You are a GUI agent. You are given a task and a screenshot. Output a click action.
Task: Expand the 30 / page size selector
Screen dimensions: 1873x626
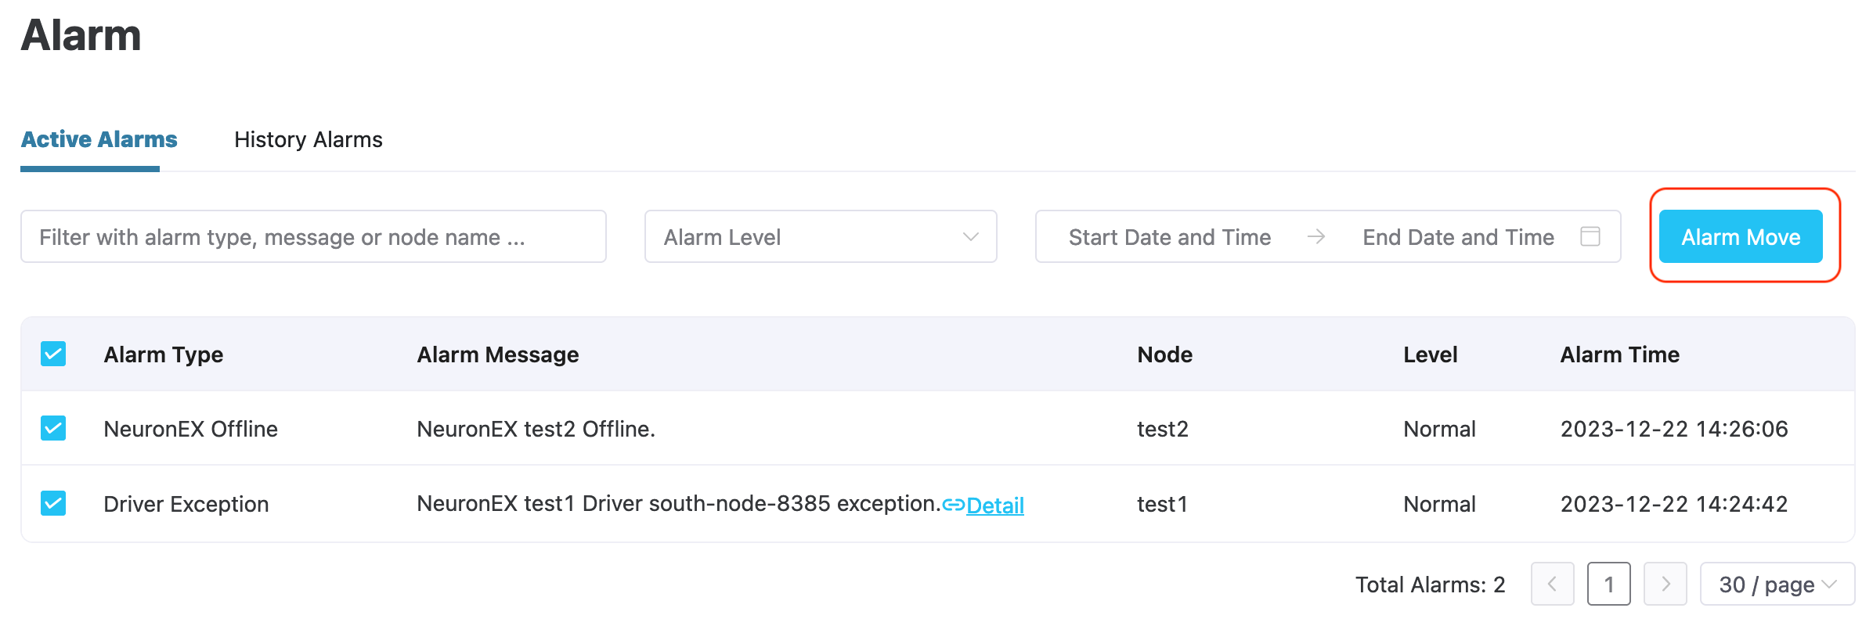tap(1777, 584)
